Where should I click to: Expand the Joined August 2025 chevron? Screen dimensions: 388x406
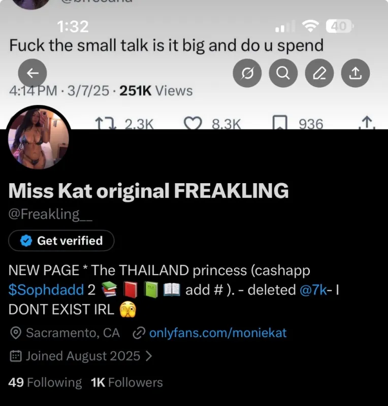coord(148,356)
